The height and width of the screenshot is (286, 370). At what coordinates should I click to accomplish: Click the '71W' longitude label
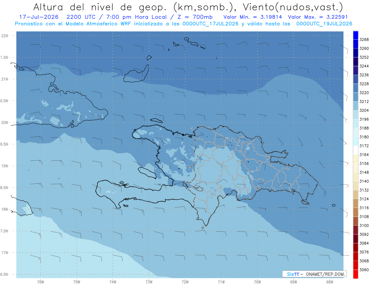(221, 282)
